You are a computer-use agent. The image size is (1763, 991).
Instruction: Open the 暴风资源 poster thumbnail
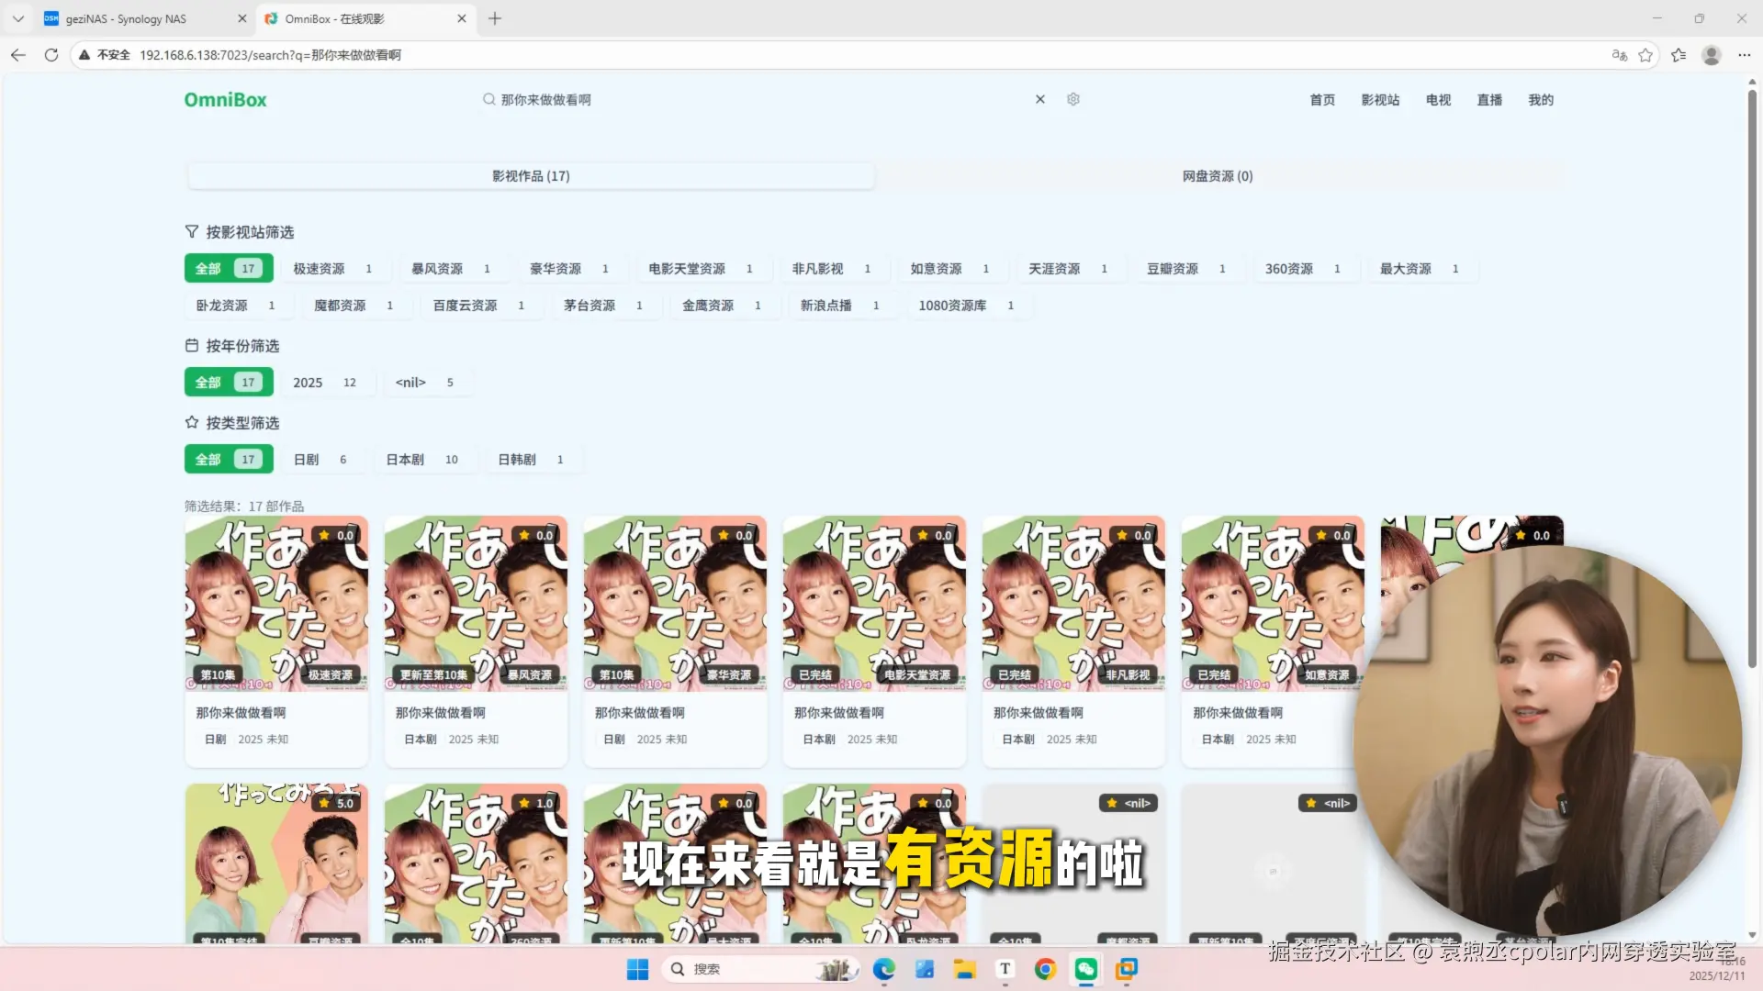point(476,603)
